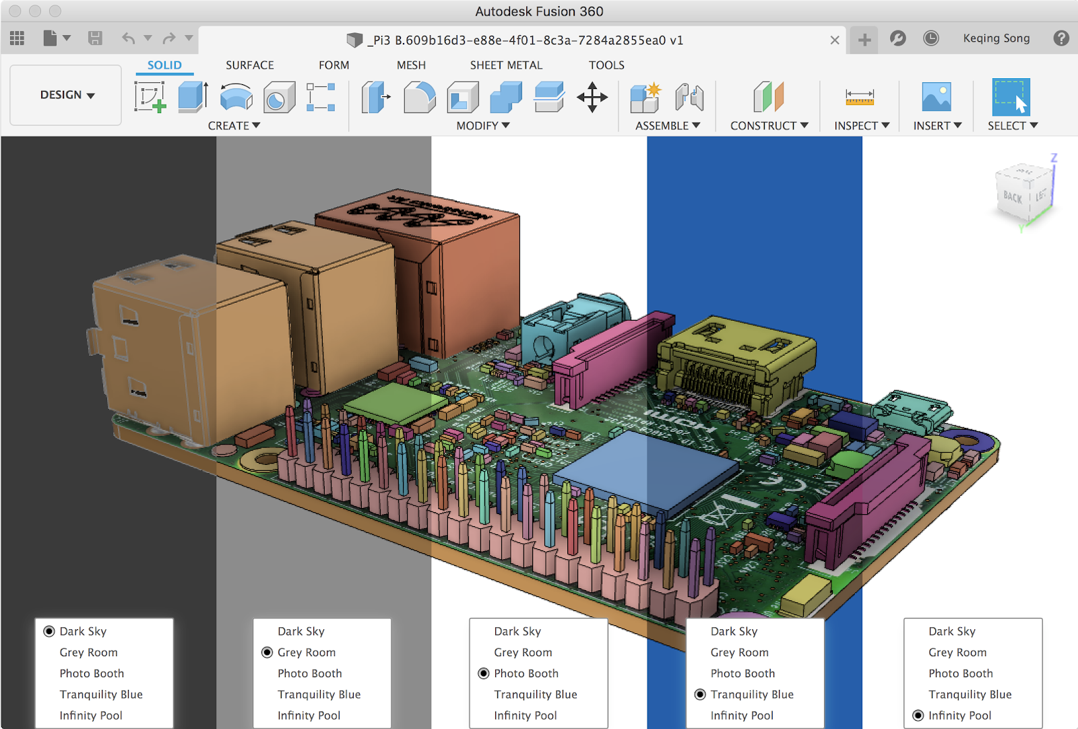Viewport: 1078px width, 729px height.
Task: Switch to the SHEET METAL tab
Action: [x=506, y=65]
